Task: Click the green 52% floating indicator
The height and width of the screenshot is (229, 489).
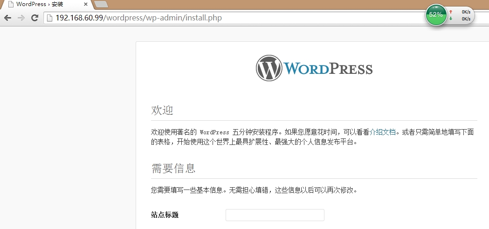Action: tap(436, 14)
